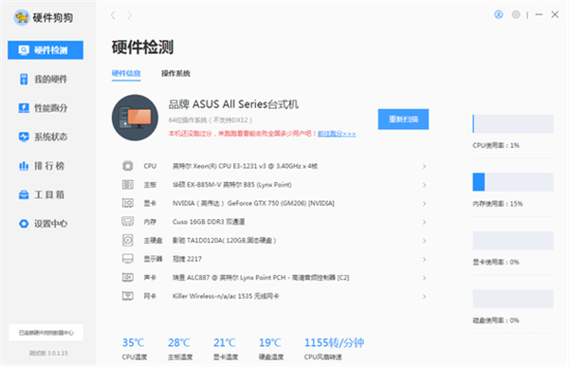Click the 显卡 graphics card icon
This screenshot has width=569, height=366.
(x=127, y=203)
